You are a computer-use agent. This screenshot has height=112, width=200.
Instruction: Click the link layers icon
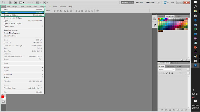tap(162, 110)
